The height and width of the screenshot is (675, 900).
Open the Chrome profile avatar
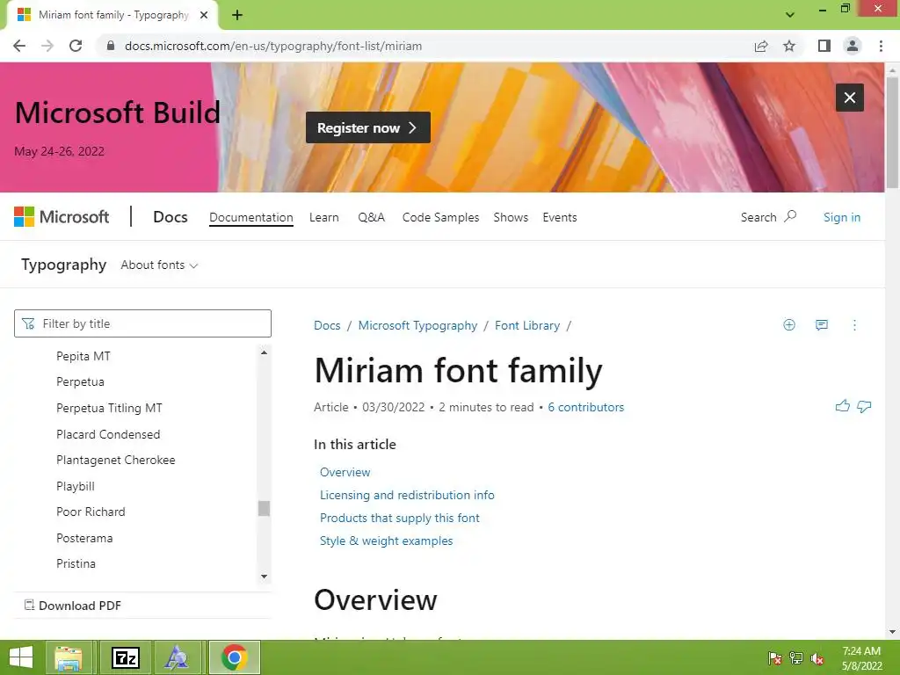(x=853, y=46)
